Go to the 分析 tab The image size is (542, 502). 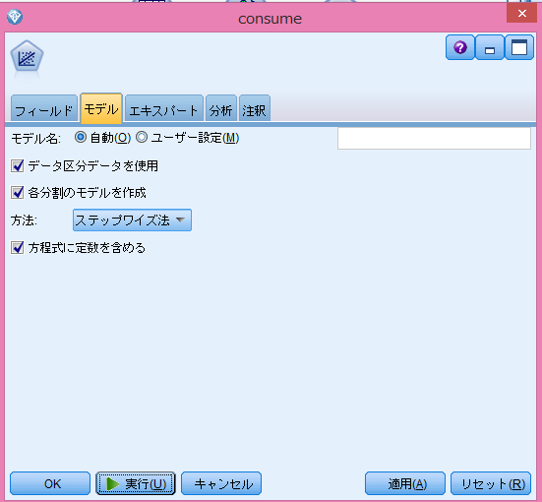(x=221, y=109)
